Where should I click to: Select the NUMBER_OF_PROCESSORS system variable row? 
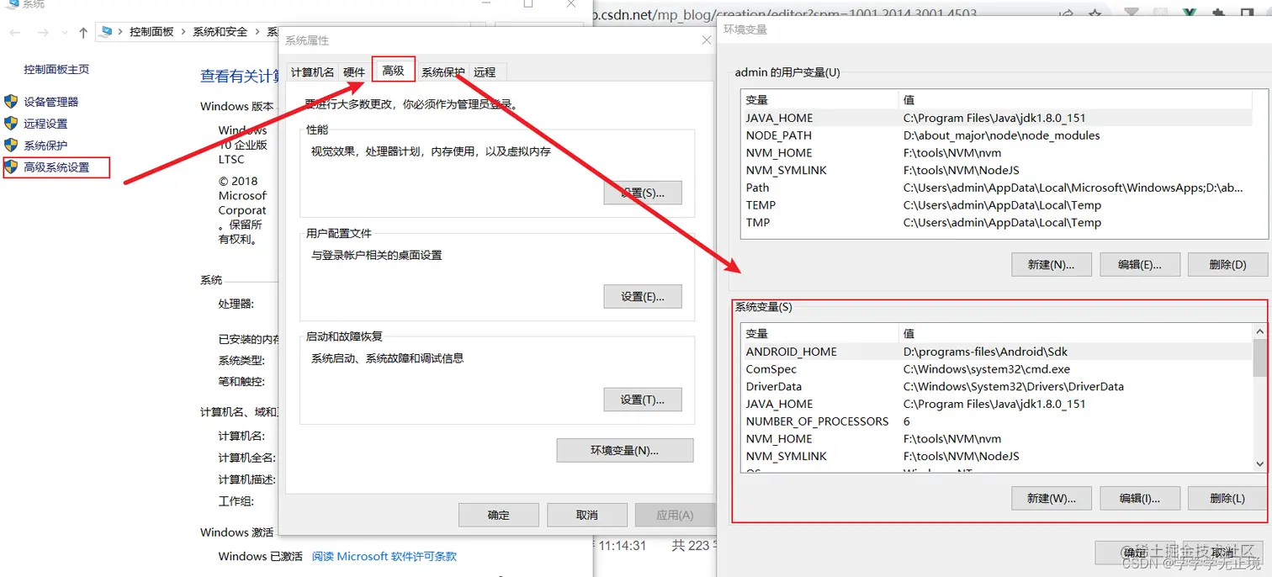click(x=997, y=421)
